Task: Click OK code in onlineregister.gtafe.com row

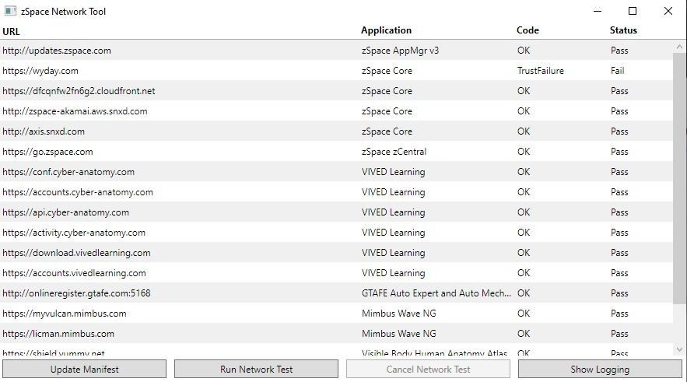Action: [x=524, y=293]
